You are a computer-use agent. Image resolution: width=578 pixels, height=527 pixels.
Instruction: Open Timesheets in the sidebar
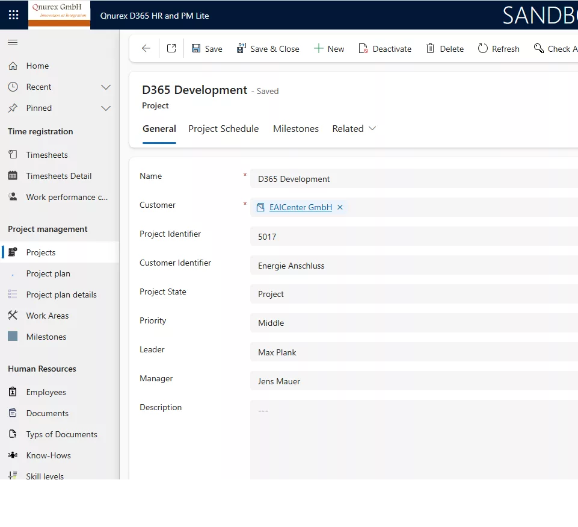[47, 155]
